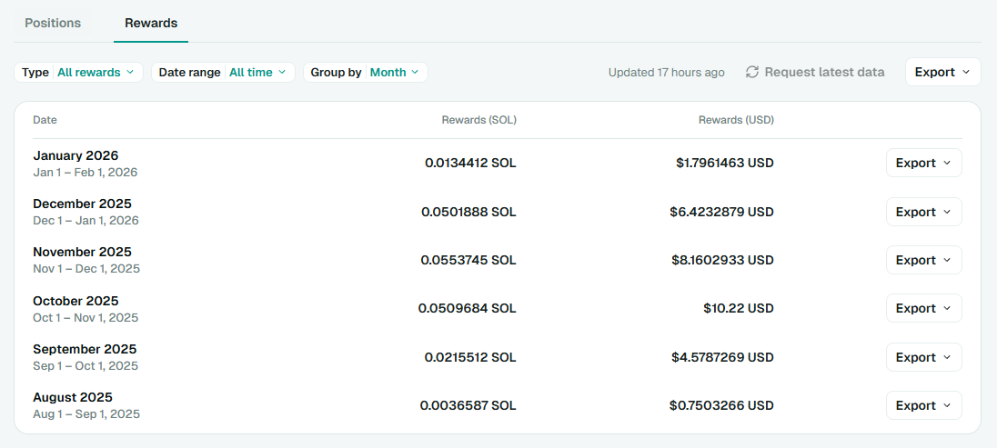Image resolution: width=997 pixels, height=448 pixels.
Task: Export the January 2026 rewards row
Action: (923, 163)
